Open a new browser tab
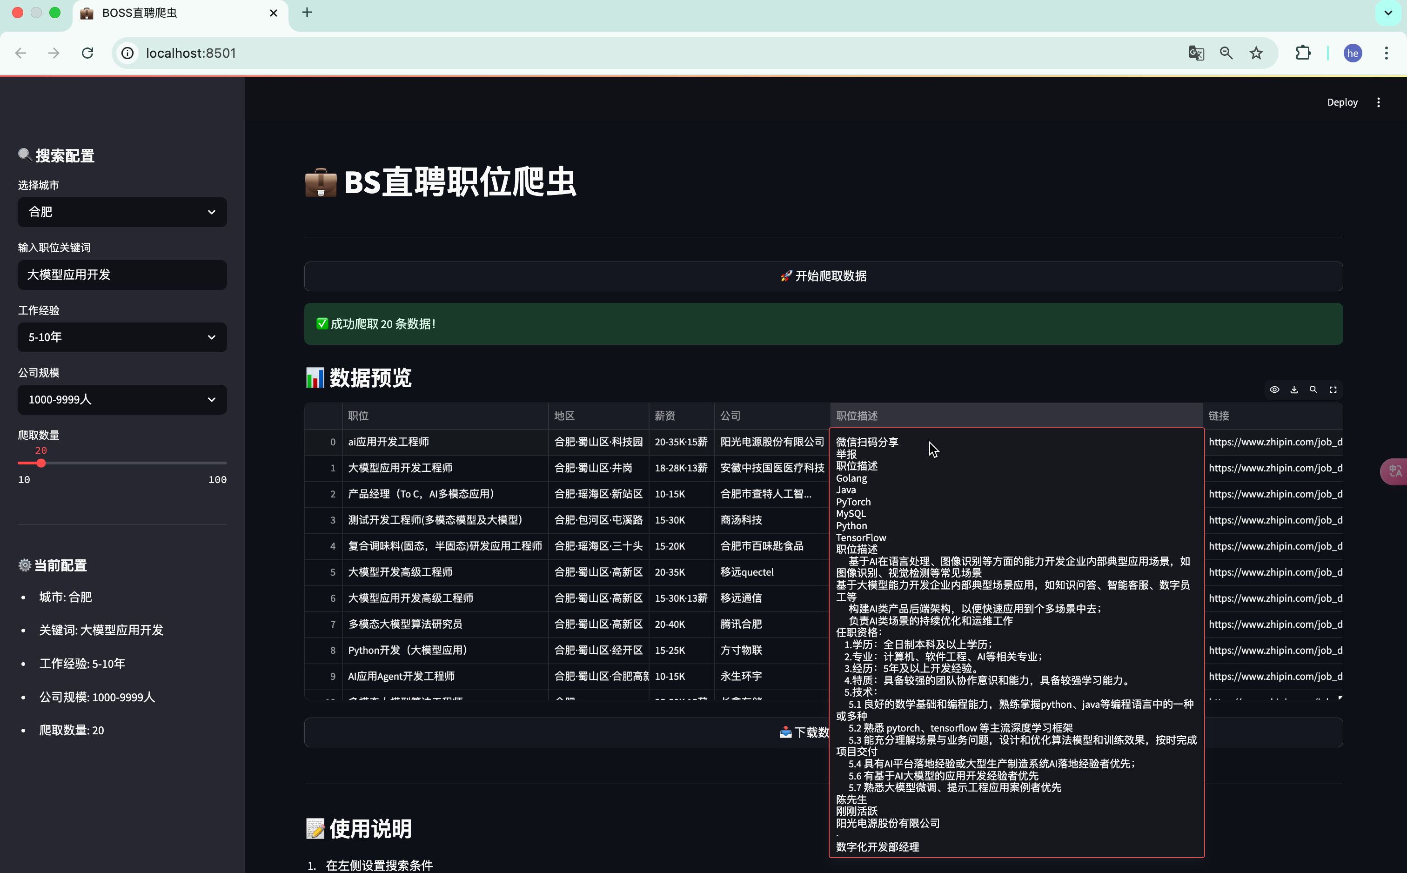Viewport: 1407px width, 873px height. (x=307, y=13)
